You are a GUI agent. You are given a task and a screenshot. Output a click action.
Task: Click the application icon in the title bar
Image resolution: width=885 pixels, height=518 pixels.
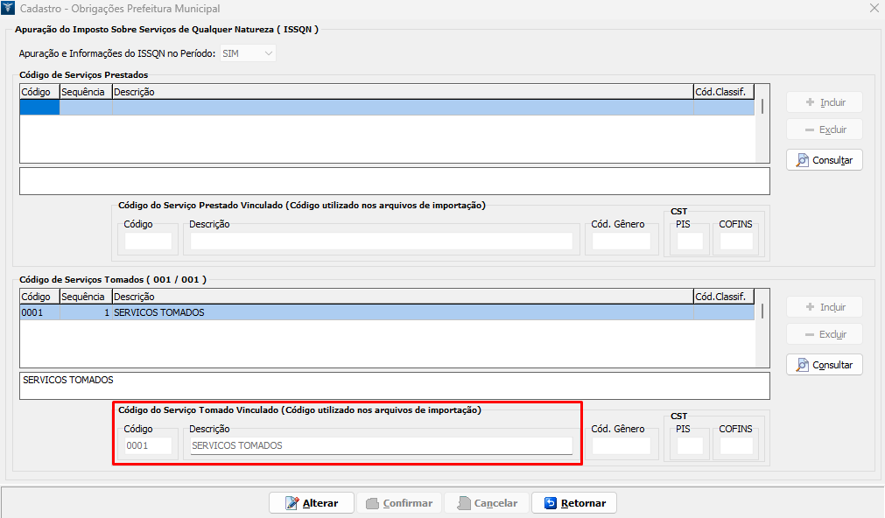coord(10,8)
